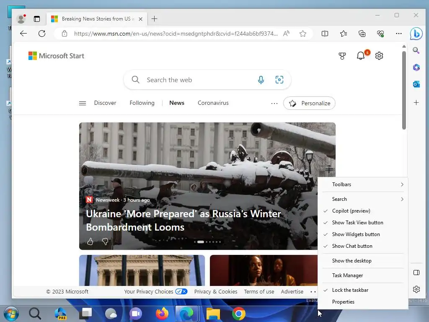Open a new browser tab
Viewport: 429px width, 322px height.
[154, 18]
